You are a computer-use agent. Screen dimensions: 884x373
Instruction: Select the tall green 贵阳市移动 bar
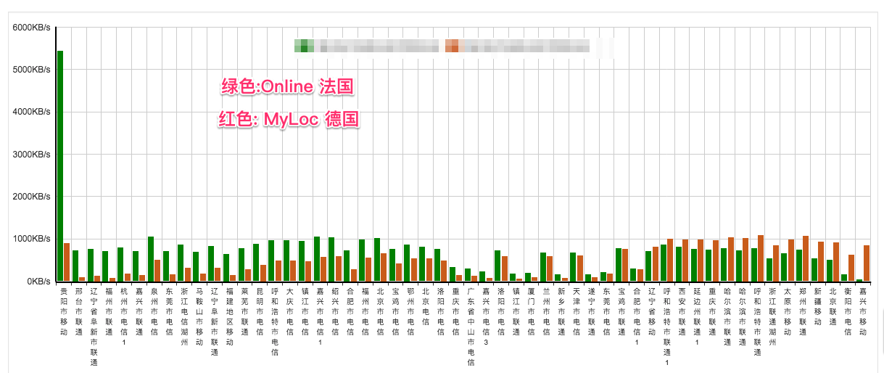click(x=60, y=165)
